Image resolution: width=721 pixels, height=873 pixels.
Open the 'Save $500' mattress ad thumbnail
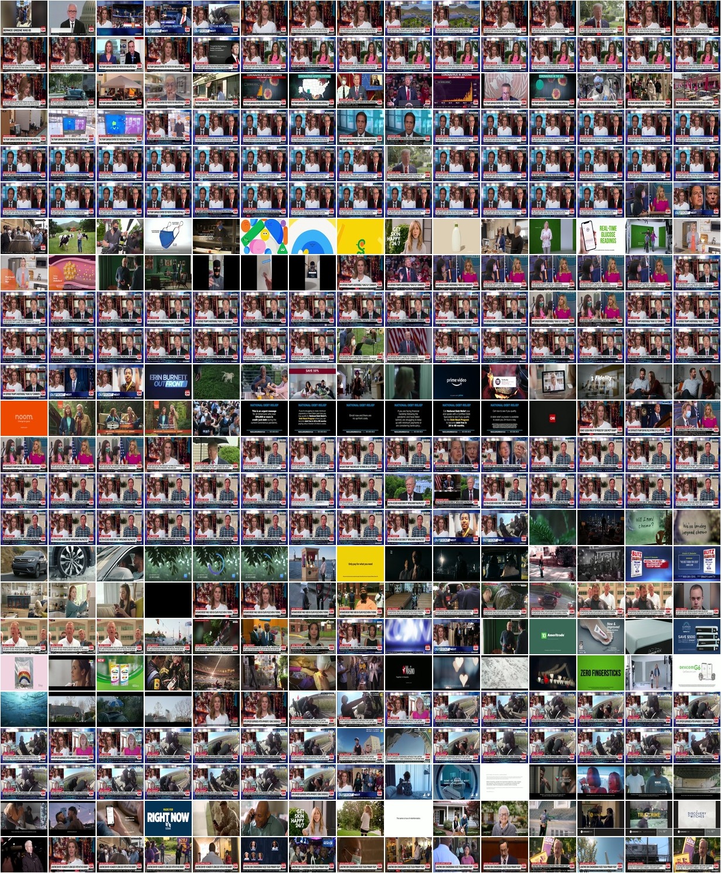coord(697,637)
